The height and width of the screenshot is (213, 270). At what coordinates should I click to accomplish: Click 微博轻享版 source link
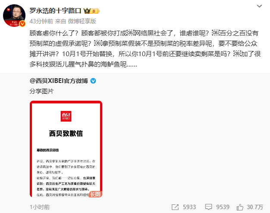(x=82, y=21)
